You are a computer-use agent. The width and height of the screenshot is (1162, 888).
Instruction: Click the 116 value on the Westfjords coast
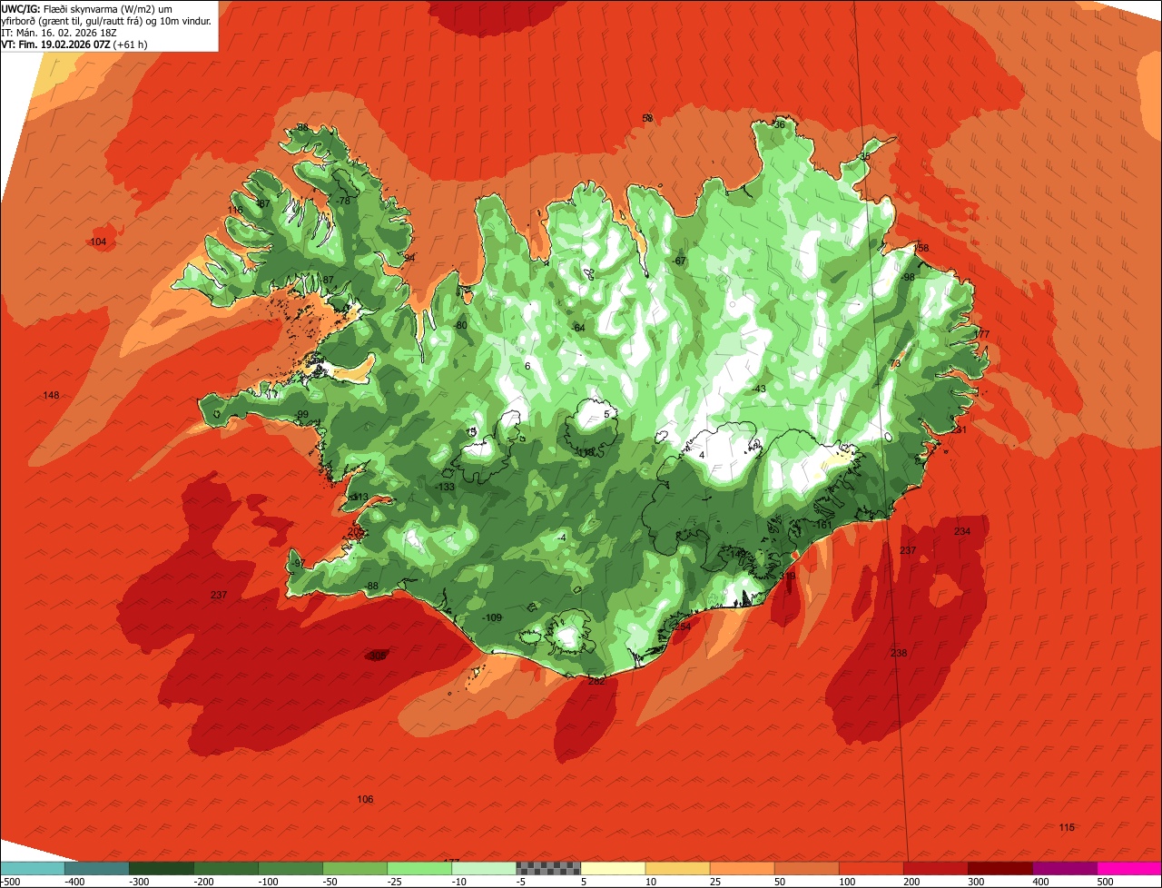[235, 210]
